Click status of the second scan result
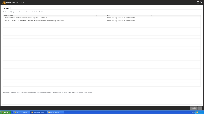Screen dimensions: 204x114 point(121,21)
